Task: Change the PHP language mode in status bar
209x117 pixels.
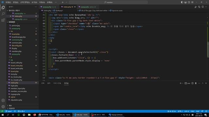Action: pyautogui.click(x=198, y=111)
